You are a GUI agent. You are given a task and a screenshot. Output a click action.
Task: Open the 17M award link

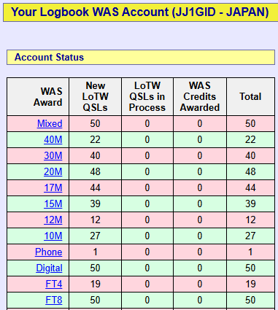[x=53, y=187]
